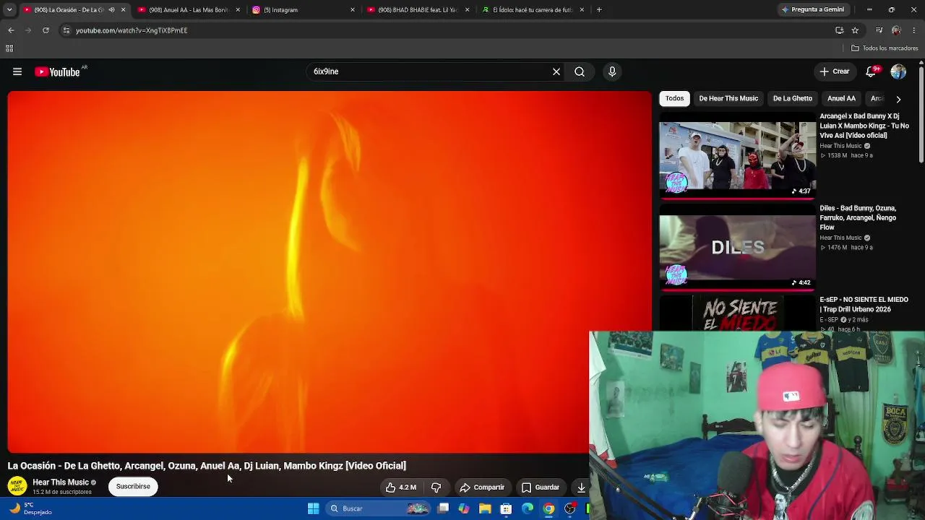
Task: Open the tab search dropdown
Action: pos(9,10)
